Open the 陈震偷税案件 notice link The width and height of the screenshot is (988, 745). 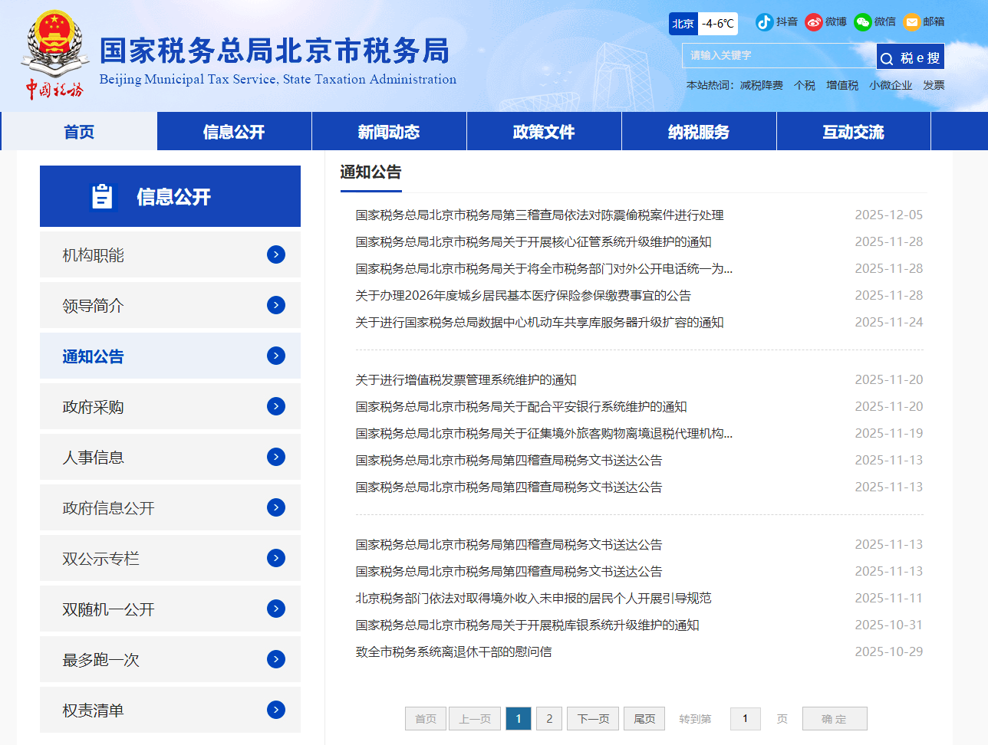pos(539,215)
